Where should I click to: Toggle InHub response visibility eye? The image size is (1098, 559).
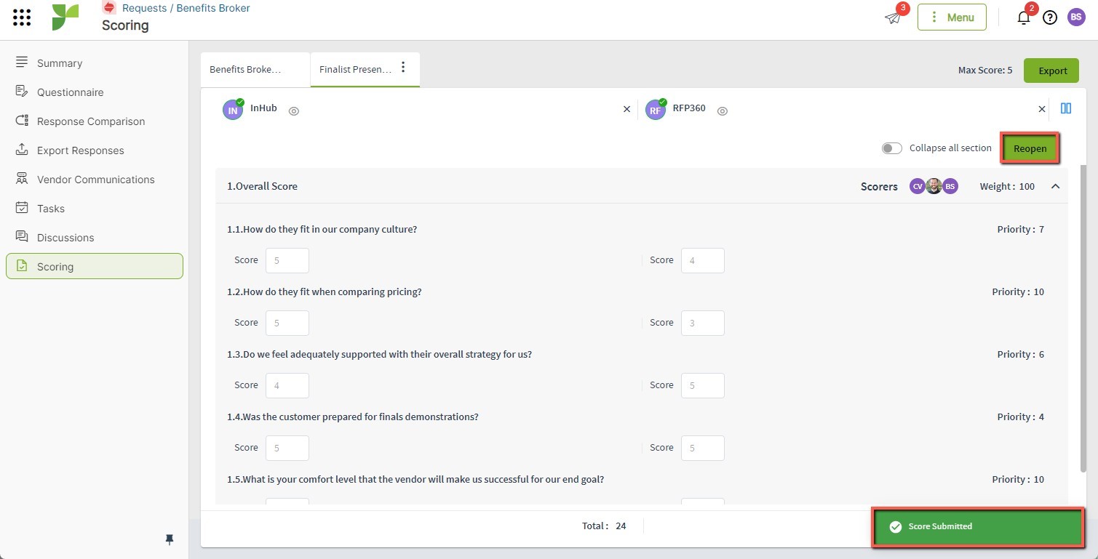click(x=294, y=111)
